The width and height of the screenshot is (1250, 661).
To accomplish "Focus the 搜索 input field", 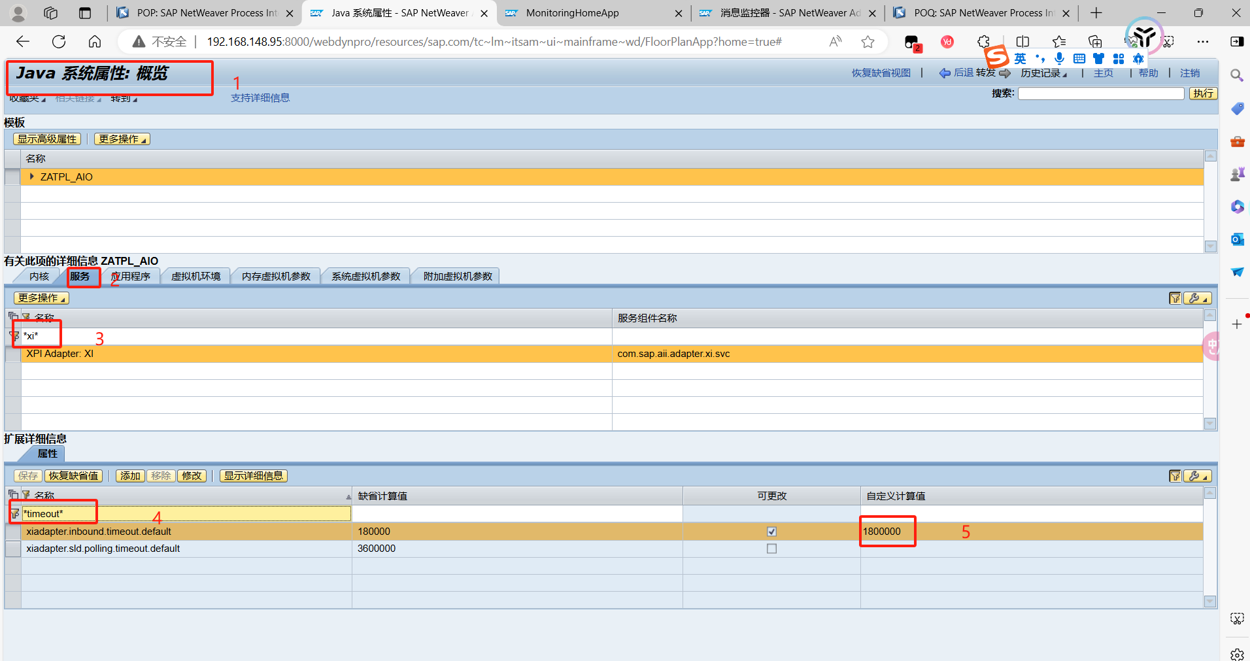I will click(1101, 93).
